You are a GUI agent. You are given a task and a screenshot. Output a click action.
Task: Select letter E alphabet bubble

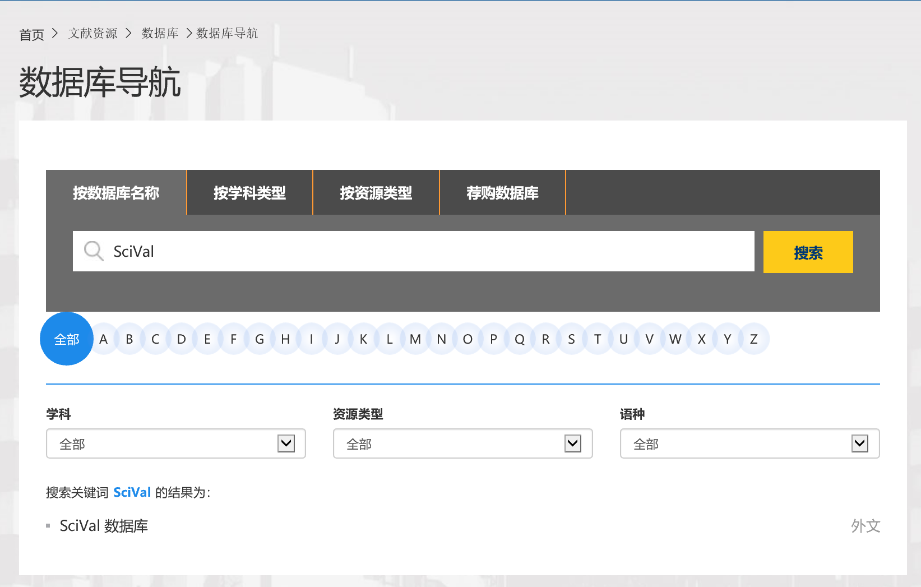click(x=207, y=339)
